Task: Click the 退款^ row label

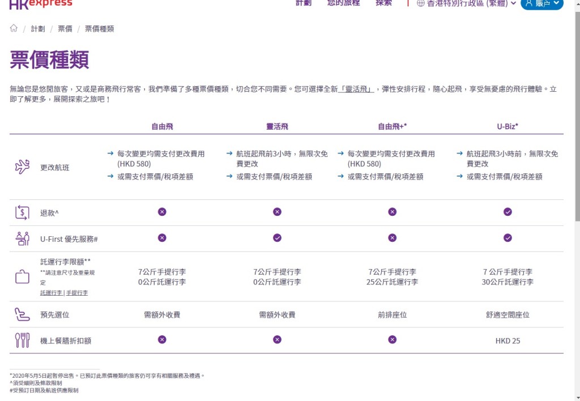Action: 49,213
